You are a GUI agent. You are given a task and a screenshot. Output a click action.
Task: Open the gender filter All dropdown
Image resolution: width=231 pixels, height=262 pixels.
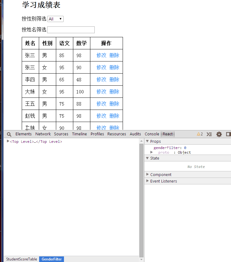point(55,19)
